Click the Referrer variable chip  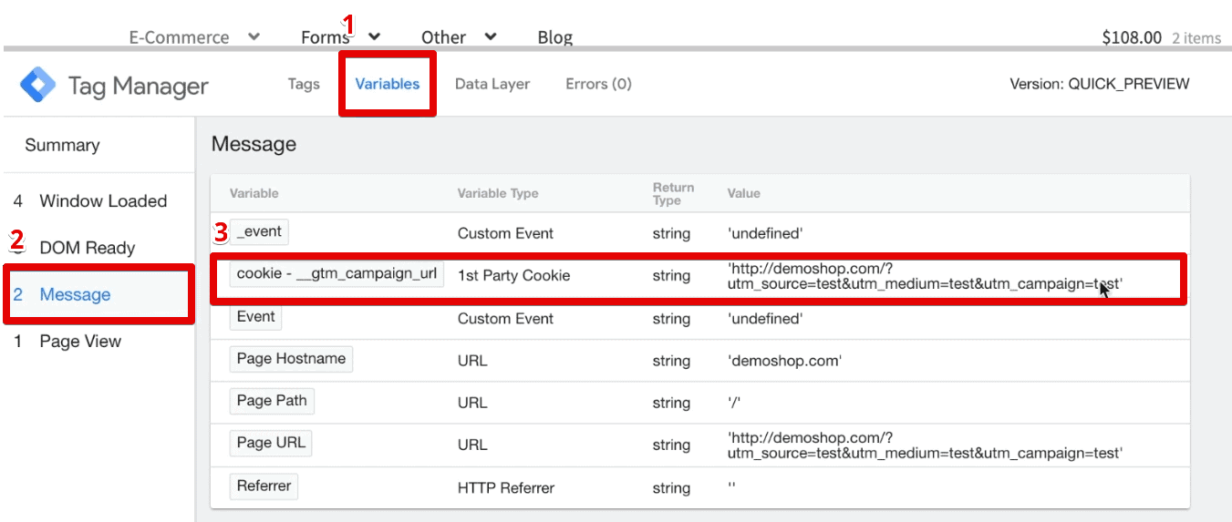(x=264, y=486)
